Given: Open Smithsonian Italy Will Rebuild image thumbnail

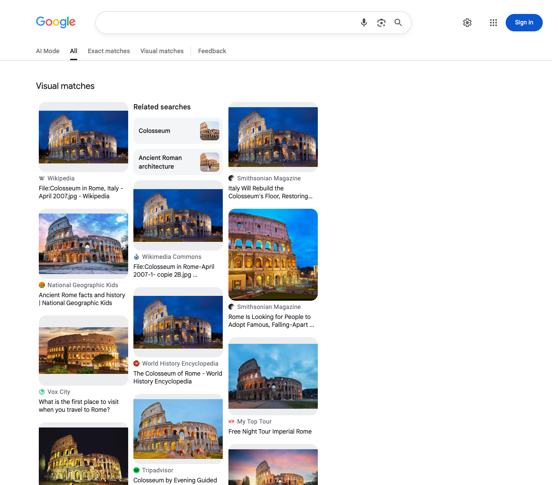Looking at the screenshot, I should click(273, 137).
